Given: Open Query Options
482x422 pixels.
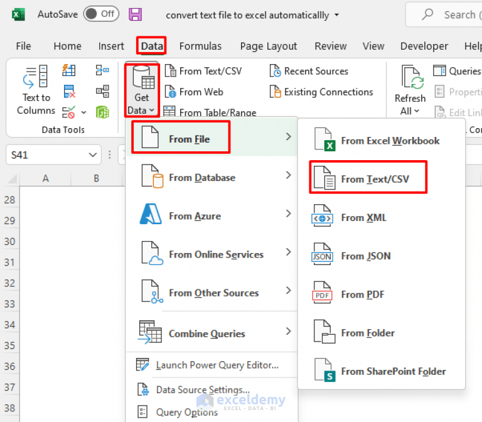Looking at the screenshot, I should [x=212, y=412].
